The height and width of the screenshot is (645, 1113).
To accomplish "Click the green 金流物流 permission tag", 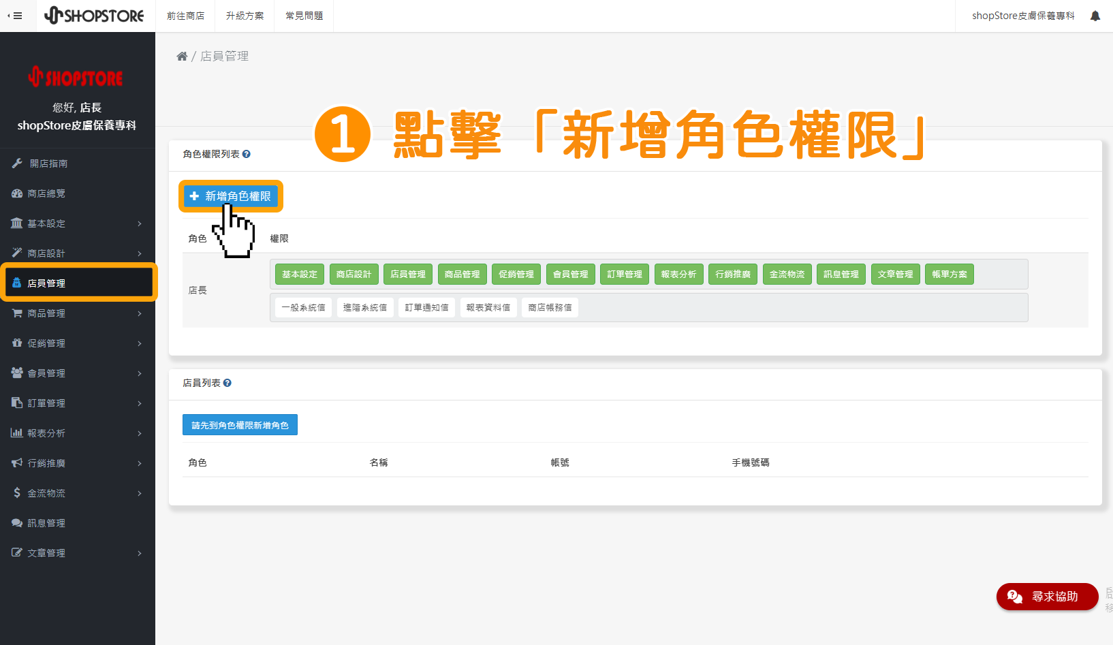I will click(x=787, y=274).
